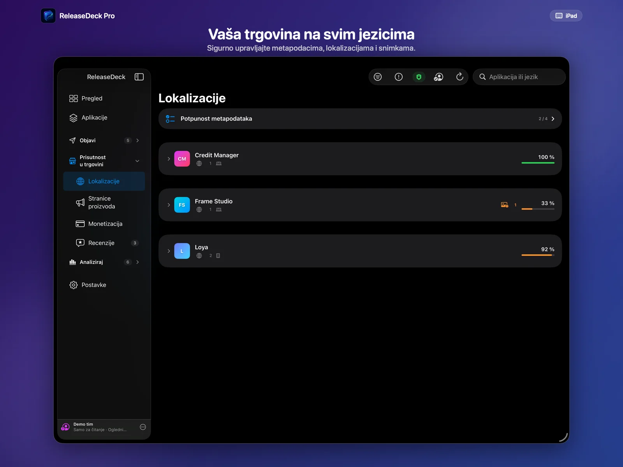This screenshot has height=467, width=623.
Task: Click the CM app icon
Action: coord(182,159)
